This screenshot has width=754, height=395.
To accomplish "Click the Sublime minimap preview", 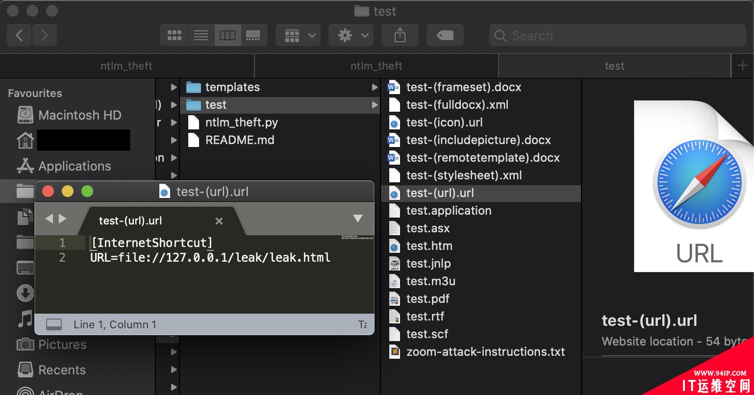I will [x=357, y=238].
